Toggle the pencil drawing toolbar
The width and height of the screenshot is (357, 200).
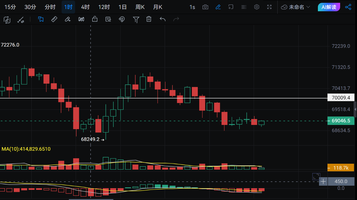[x=218, y=7]
